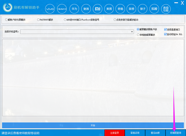This screenshot has width=186, height=136.
Task: Select the 解账户锁与屏幕锁 radio option
Action: tap(15, 20)
